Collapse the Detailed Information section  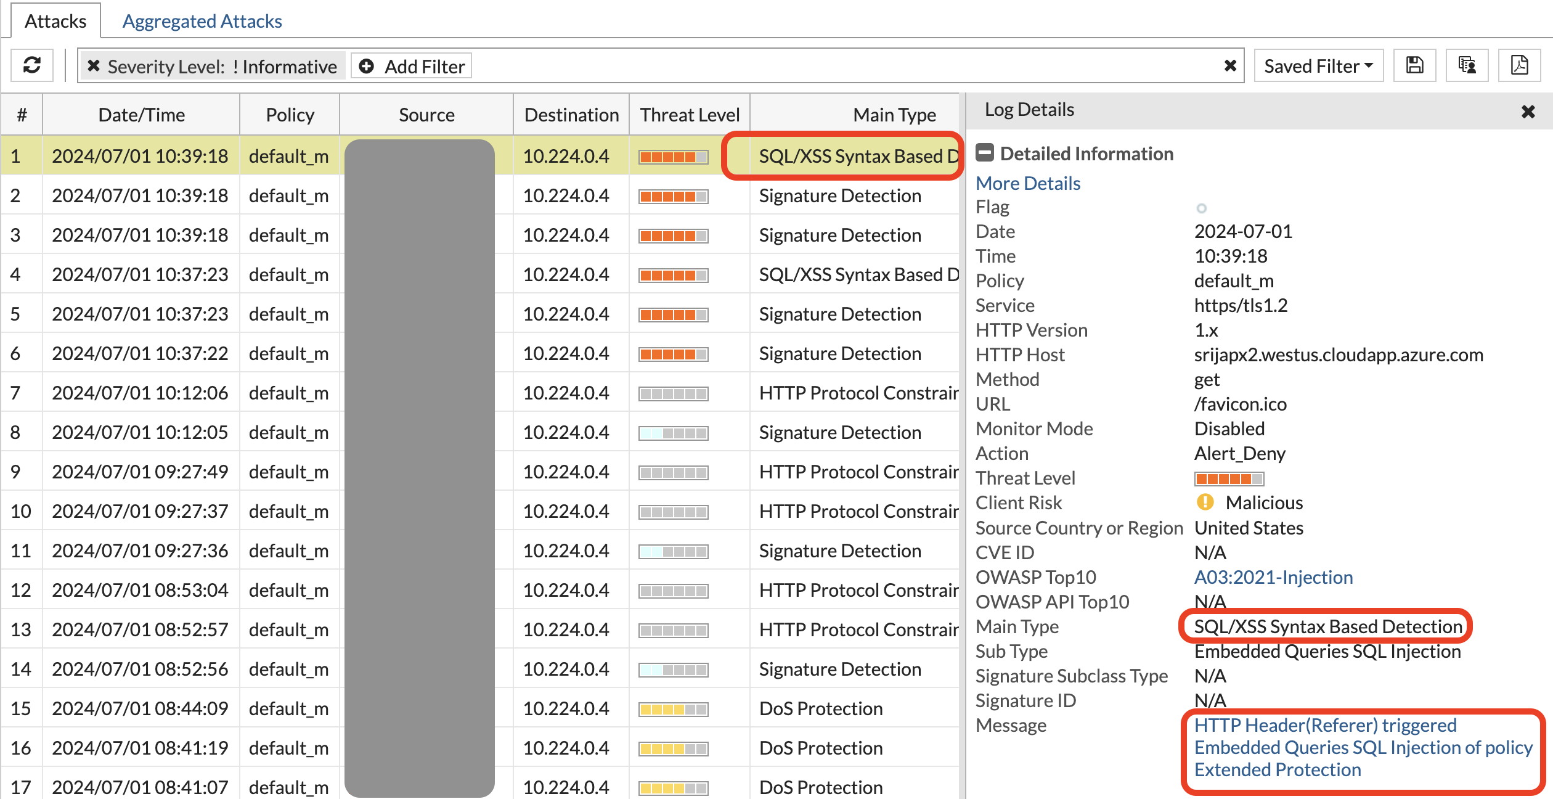pyautogui.click(x=985, y=153)
